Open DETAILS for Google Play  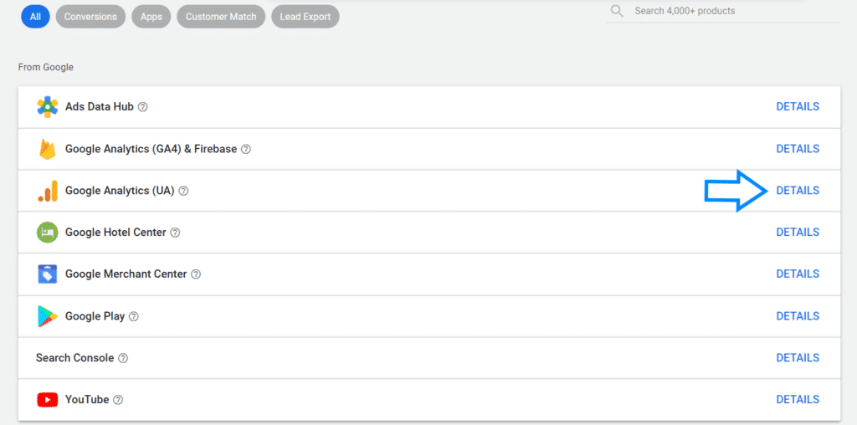tap(798, 315)
